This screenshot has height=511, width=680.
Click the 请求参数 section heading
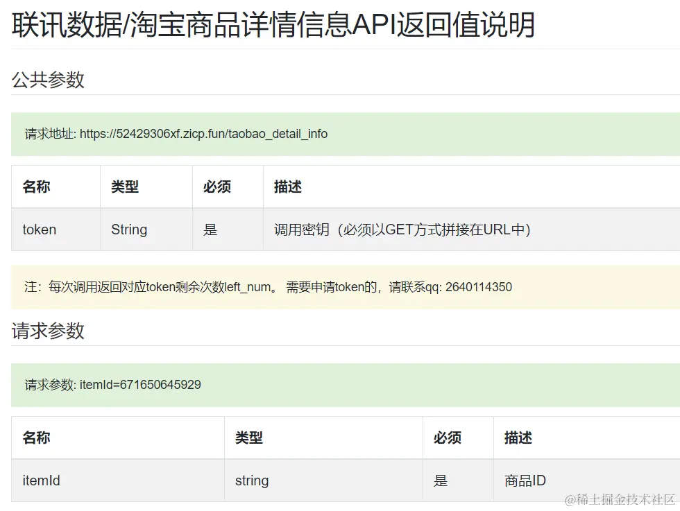pyautogui.click(x=48, y=331)
